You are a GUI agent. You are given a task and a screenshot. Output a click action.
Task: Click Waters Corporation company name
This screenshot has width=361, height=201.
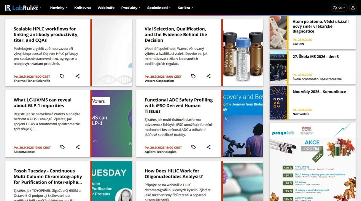click(159, 81)
